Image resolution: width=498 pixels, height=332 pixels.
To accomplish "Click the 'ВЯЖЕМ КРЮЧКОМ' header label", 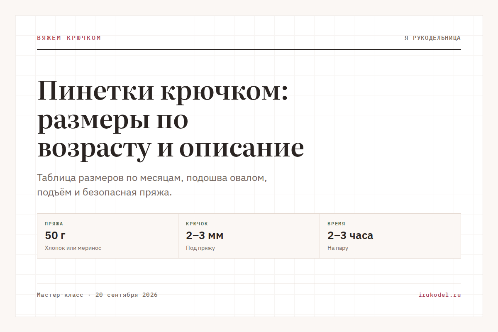I will [x=69, y=38].
